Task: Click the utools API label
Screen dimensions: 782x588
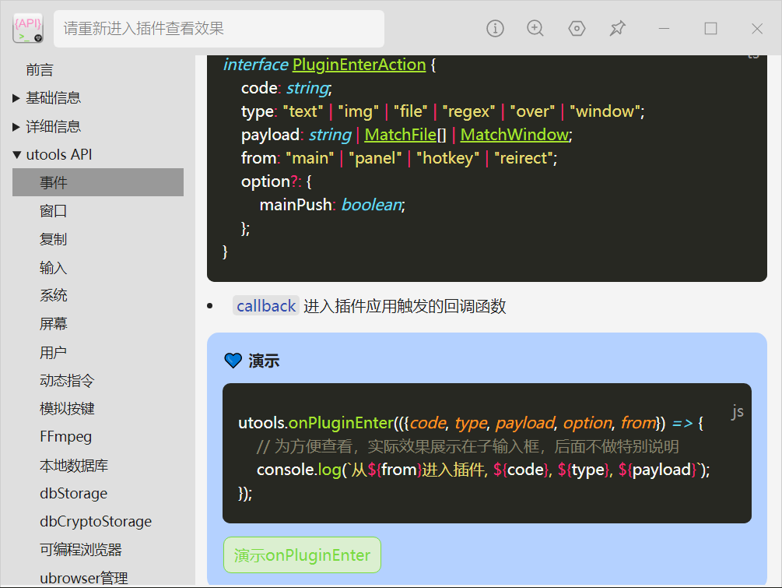Action: (59, 155)
